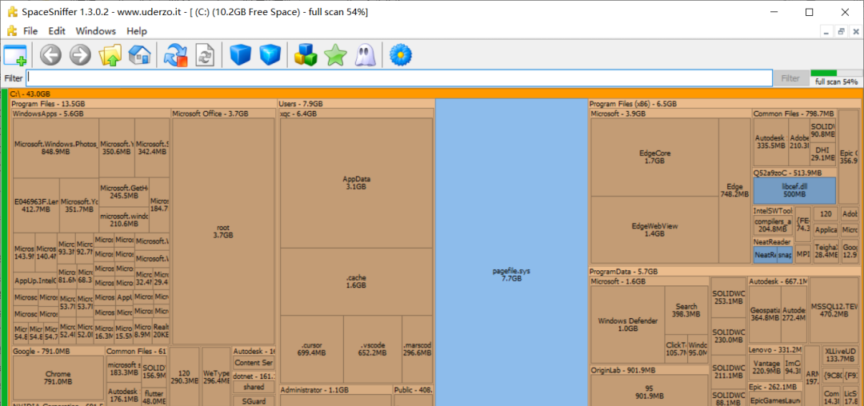Open the app icon menu beside File
This screenshot has height=406, width=864.
tap(11, 31)
